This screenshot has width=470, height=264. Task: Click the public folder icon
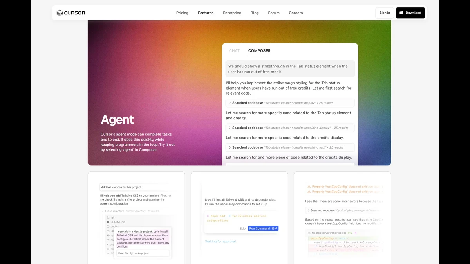click(x=108, y=226)
